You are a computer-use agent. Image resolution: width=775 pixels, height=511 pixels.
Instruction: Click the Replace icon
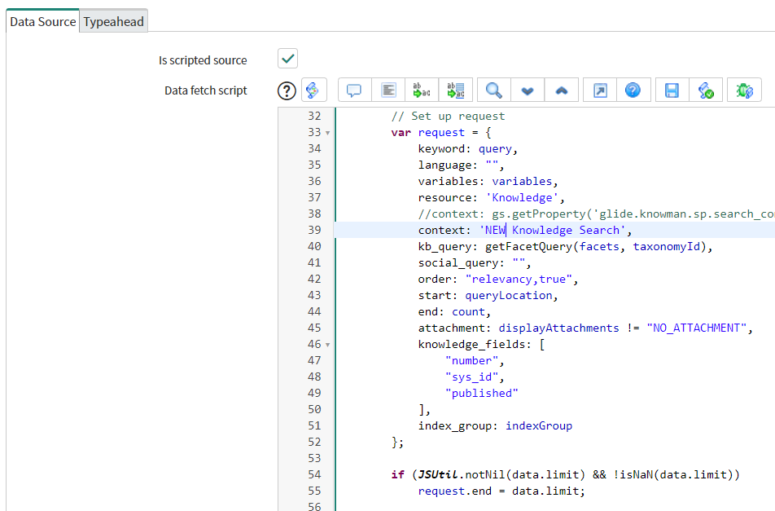[x=422, y=90]
